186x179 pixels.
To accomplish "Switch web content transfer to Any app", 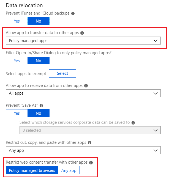I will point(69,170).
